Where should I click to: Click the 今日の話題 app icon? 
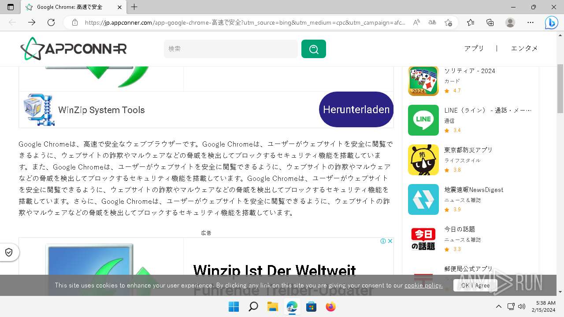[423, 239]
